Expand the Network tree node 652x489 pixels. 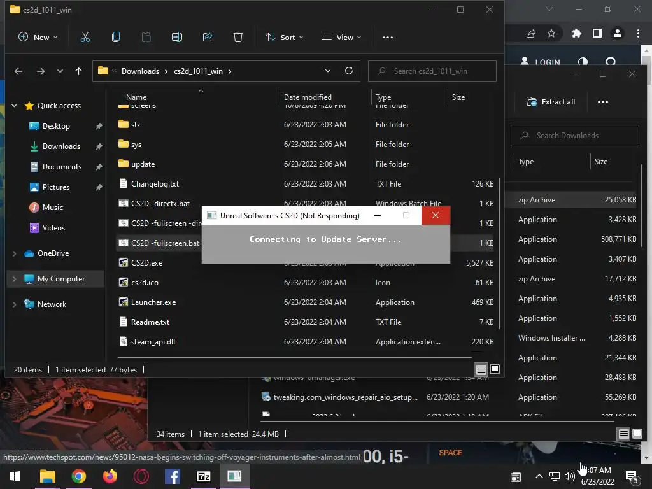pos(14,304)
